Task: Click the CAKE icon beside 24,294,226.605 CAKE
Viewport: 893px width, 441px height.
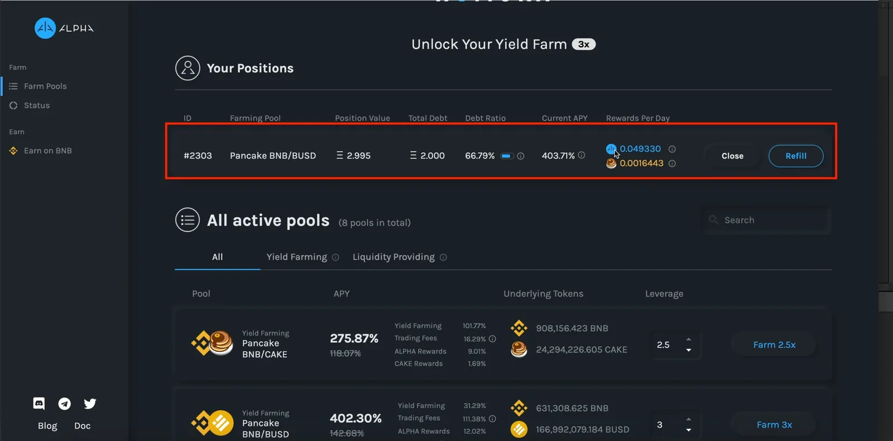Action: pos(519,350)
